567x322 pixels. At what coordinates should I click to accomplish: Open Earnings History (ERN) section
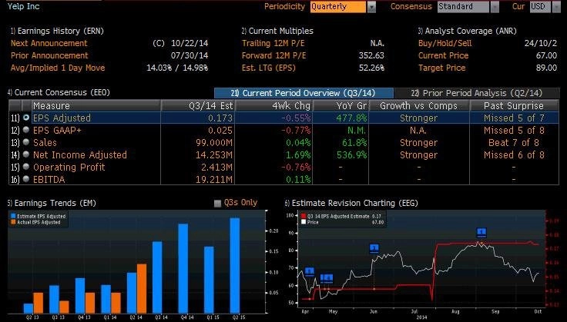(x=57, y=31)
